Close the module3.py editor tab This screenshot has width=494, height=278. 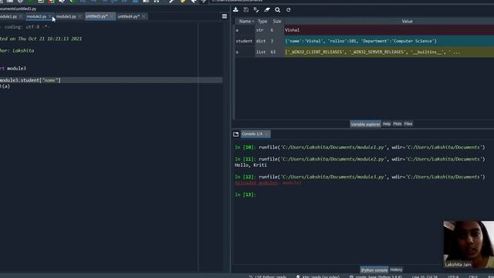(80, 16)
